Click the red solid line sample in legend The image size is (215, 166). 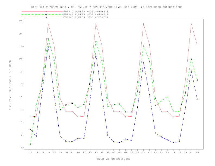pos(42,11)
